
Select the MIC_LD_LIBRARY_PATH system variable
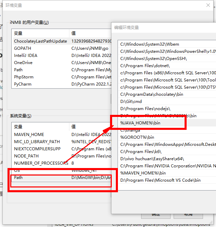pyautogui.click(x=37, y=141)
